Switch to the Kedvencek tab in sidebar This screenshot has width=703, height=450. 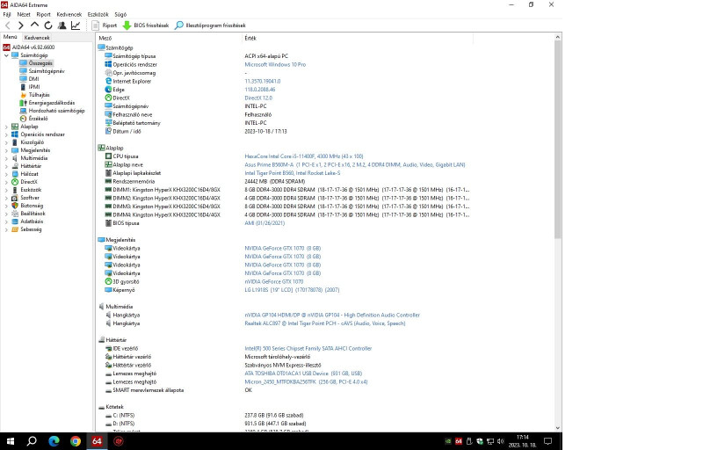pyautogui.click(x=37, y=38)
